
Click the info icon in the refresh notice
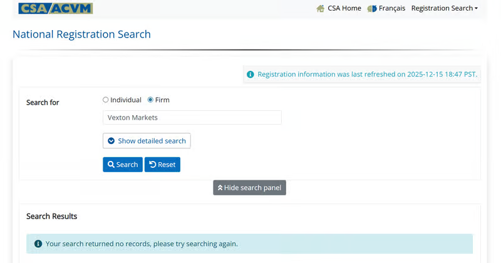(250, 75)
